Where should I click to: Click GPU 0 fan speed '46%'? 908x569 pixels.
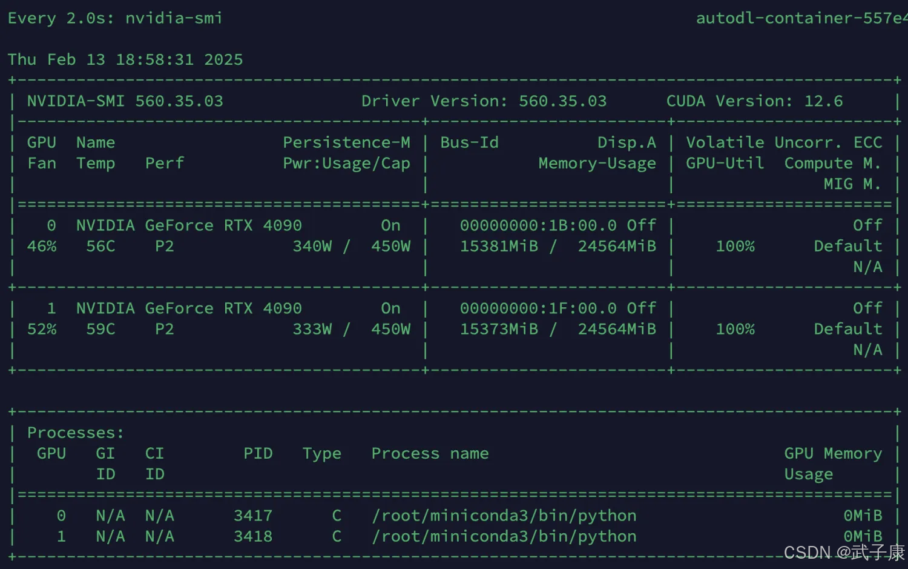click(x=42, y=246)
